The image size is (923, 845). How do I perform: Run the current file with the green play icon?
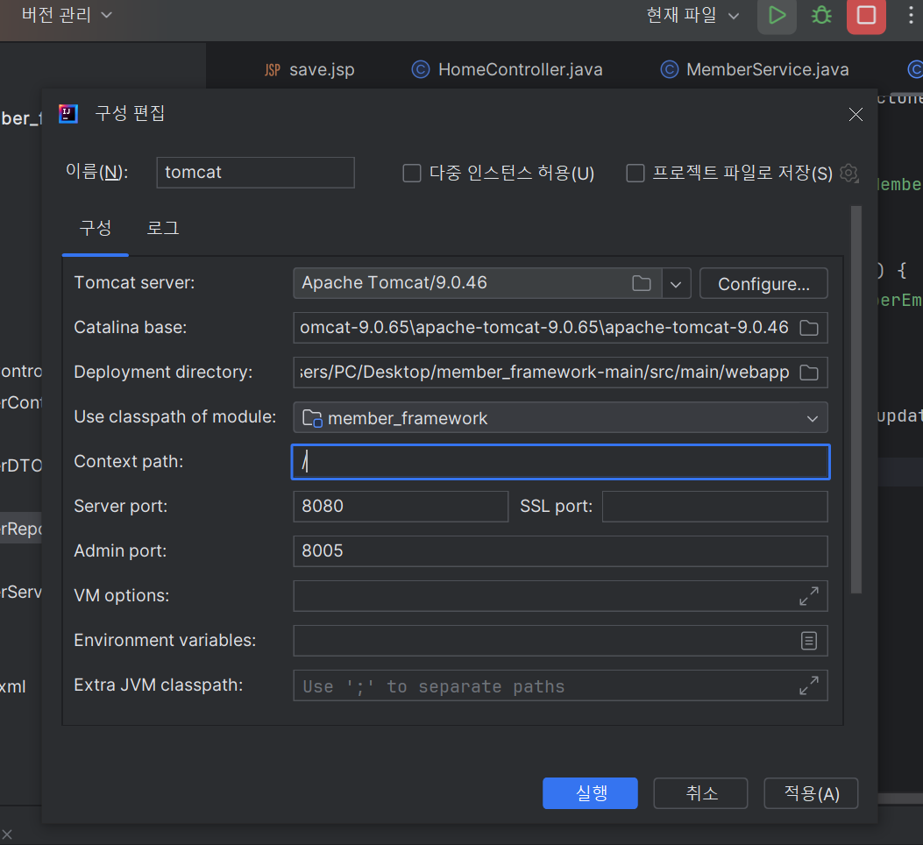[777, 15]
